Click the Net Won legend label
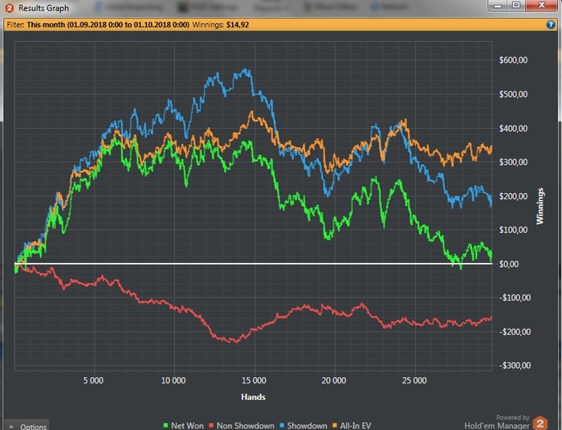The width and height of the screenshot is (562, 430). [x=187, y=426]
